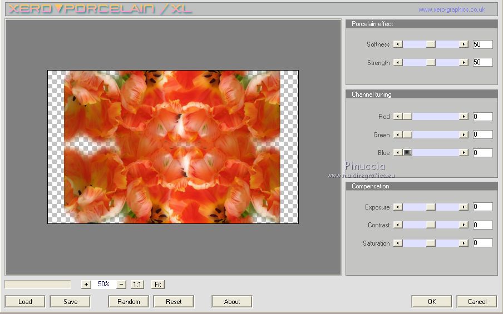Click the Blue channel slider thumb

407,153
